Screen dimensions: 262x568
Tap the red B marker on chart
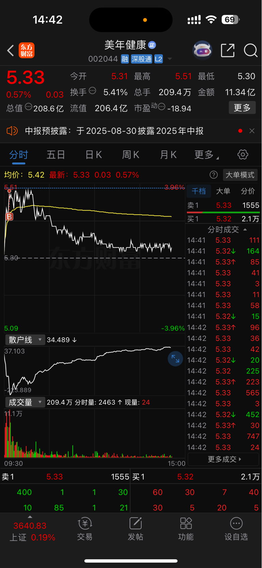coord(9,216)
